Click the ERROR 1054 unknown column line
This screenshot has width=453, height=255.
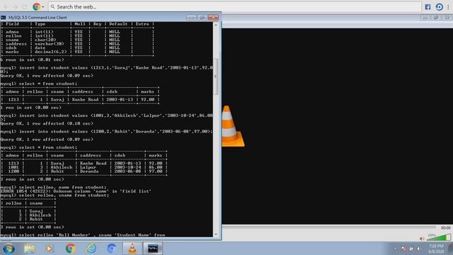click(x=76, y=191)
